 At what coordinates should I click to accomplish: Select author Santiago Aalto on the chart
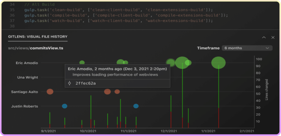pos(24,92)
